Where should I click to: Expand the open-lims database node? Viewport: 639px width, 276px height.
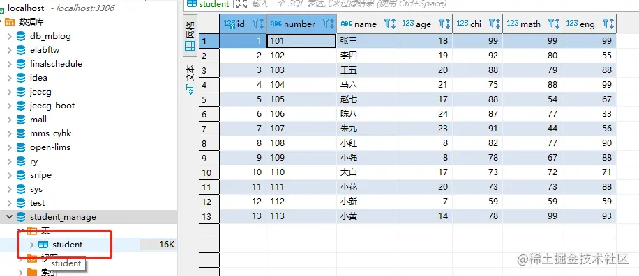tap(9, 147)
